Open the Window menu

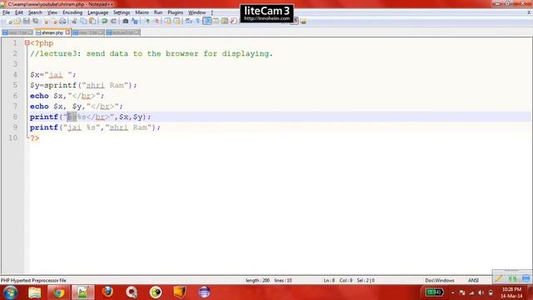coord(197,12)
